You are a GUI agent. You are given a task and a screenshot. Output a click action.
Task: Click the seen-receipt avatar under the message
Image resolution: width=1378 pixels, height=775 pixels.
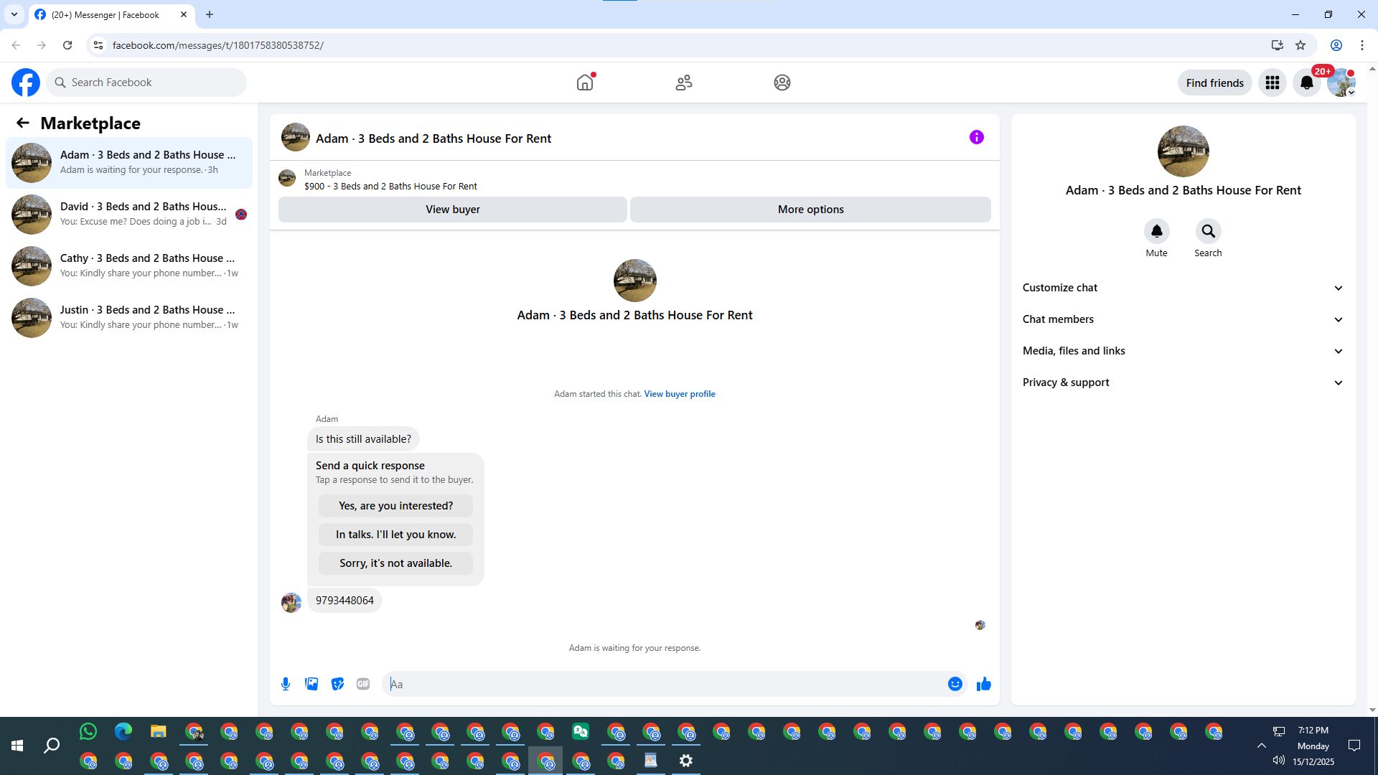pos(980,626)
